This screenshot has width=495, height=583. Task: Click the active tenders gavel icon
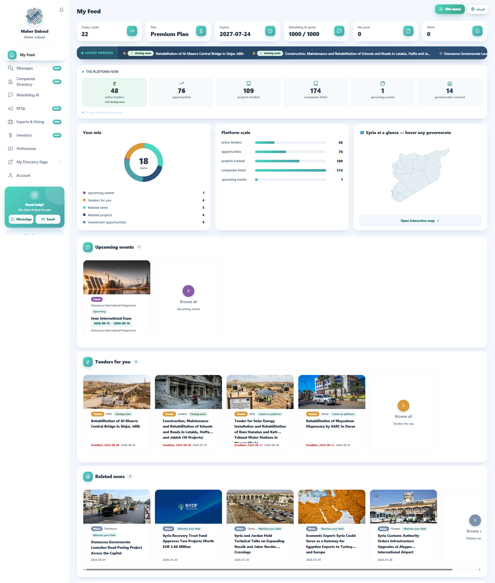tap(114, 84)
